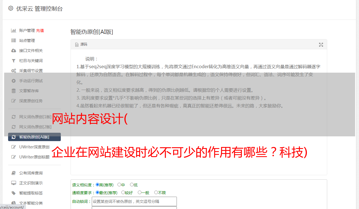Select 语义相似度 中 radio option
This screenshot has height=209, width=359.
pyautogui.click(x=119, y=185)
